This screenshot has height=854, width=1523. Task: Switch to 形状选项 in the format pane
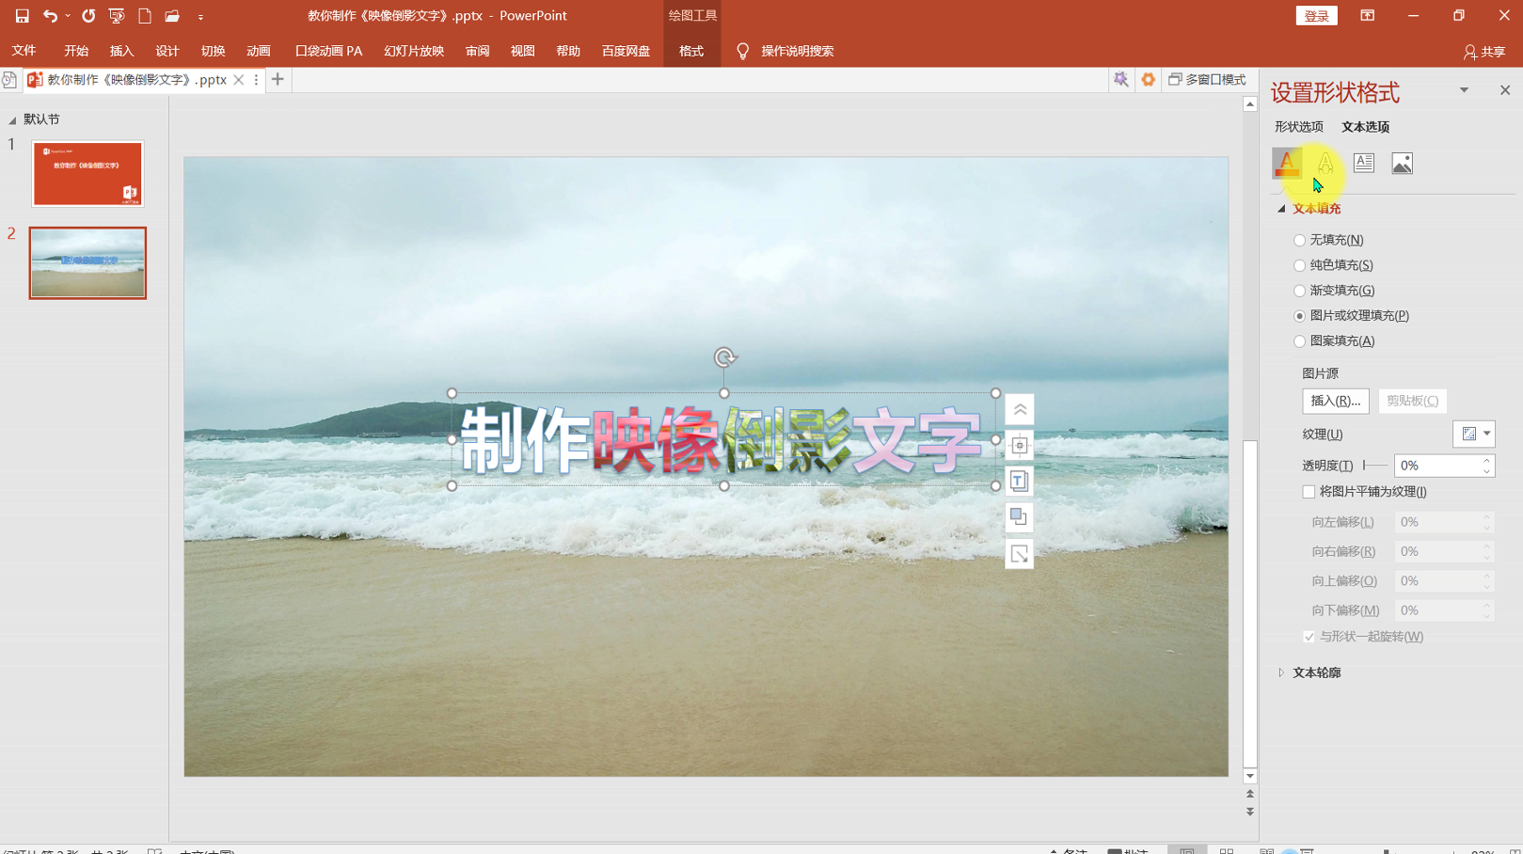point(1299,127)
